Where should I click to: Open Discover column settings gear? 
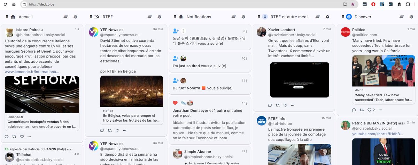[411, 17]
